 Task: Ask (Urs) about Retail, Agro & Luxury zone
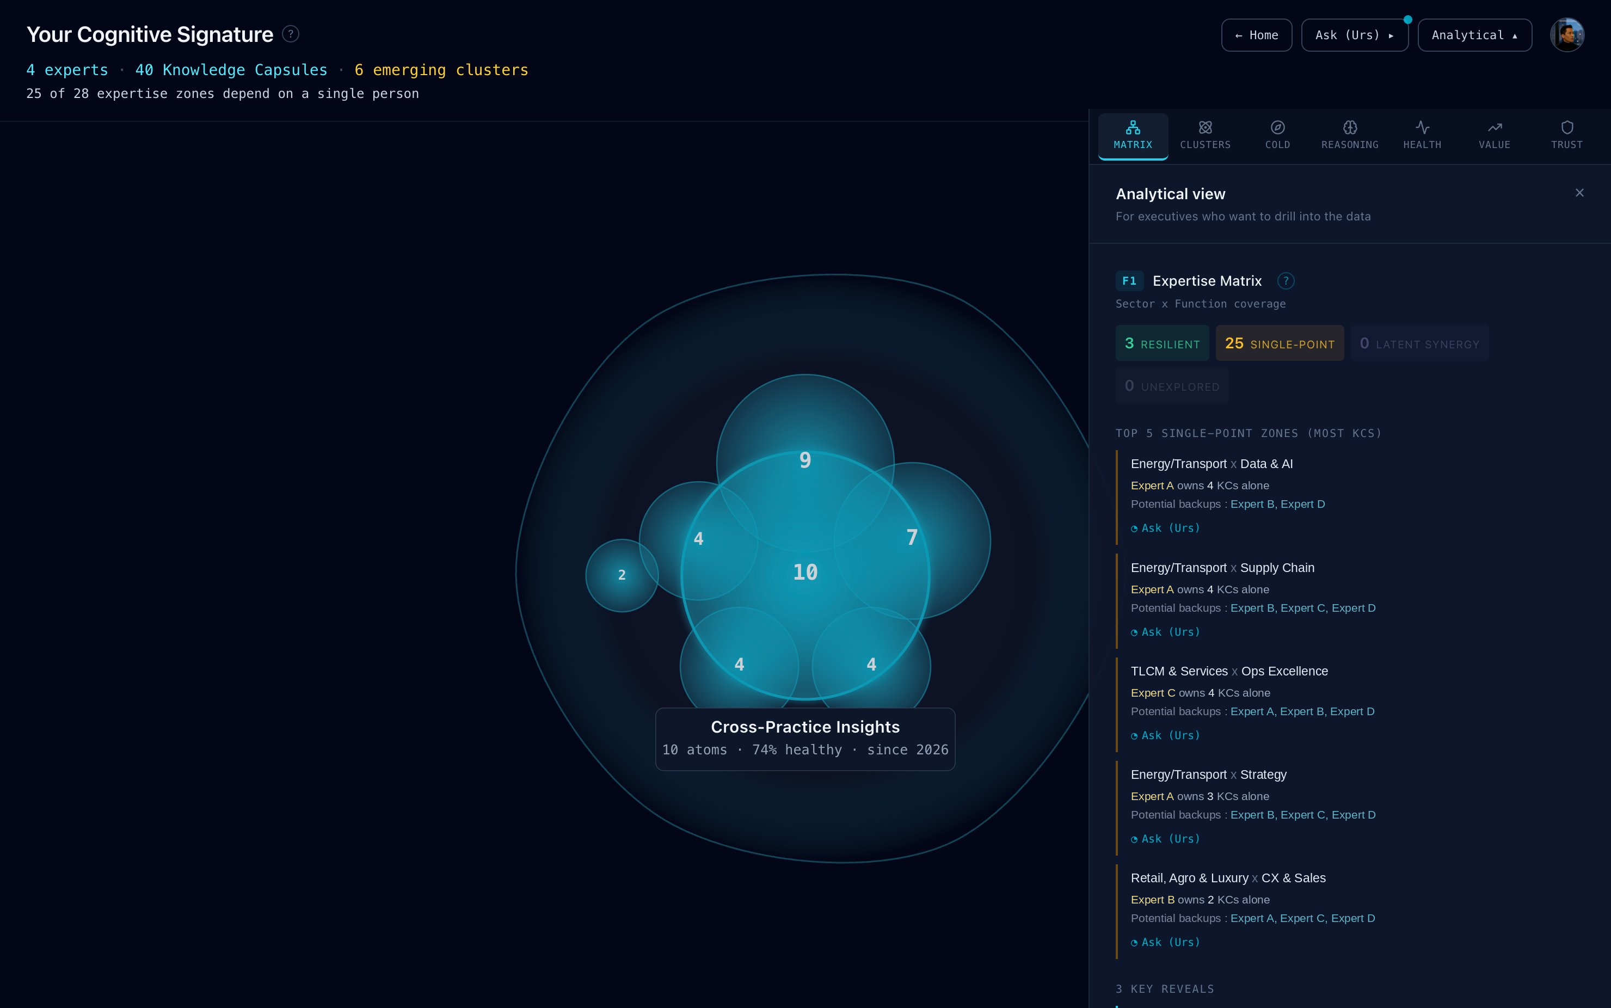(1165, 942)
